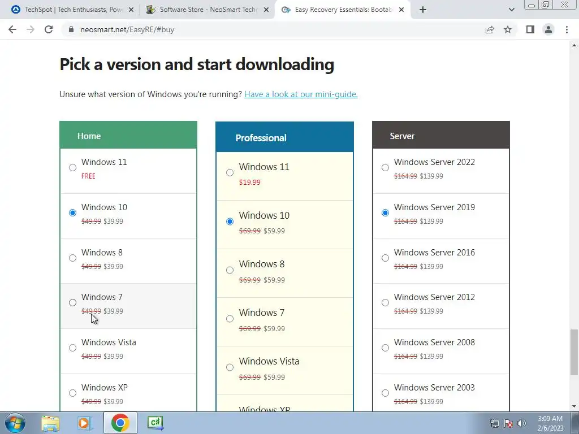579x434 pixels.
Task: Choose Home Windows 8 option
Action: pyautogui.click(x=73, y=258)
